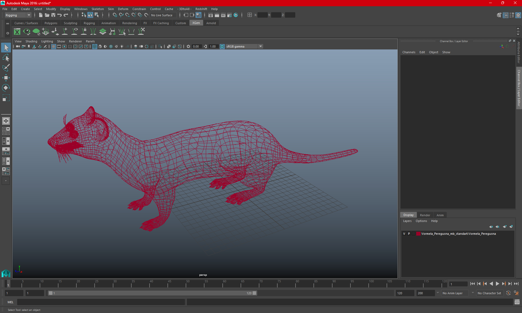
Task: Open the Skeleton menu
Action: [98, 9]
